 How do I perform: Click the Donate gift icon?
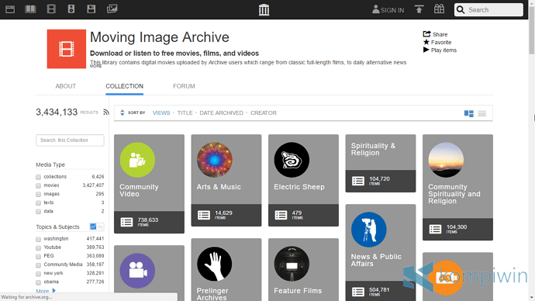[x=439, y=9]
